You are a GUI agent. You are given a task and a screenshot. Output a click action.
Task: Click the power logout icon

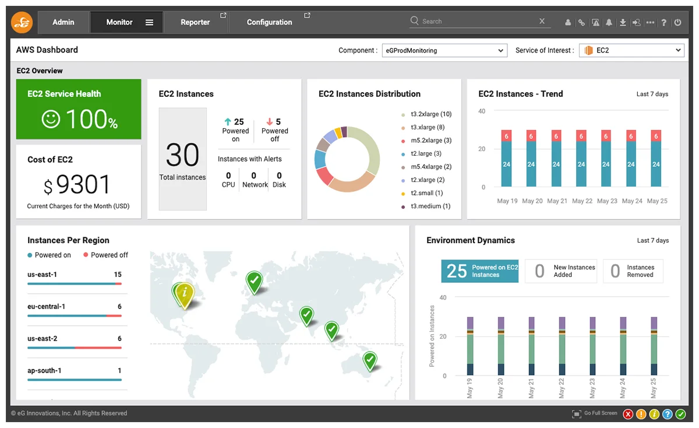pyautogui.click(x=677, y=23)
